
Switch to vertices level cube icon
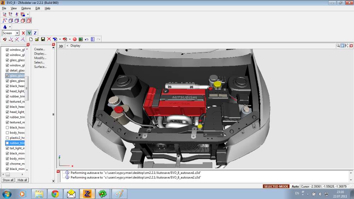pyautogui.click(x=11, y=21)
